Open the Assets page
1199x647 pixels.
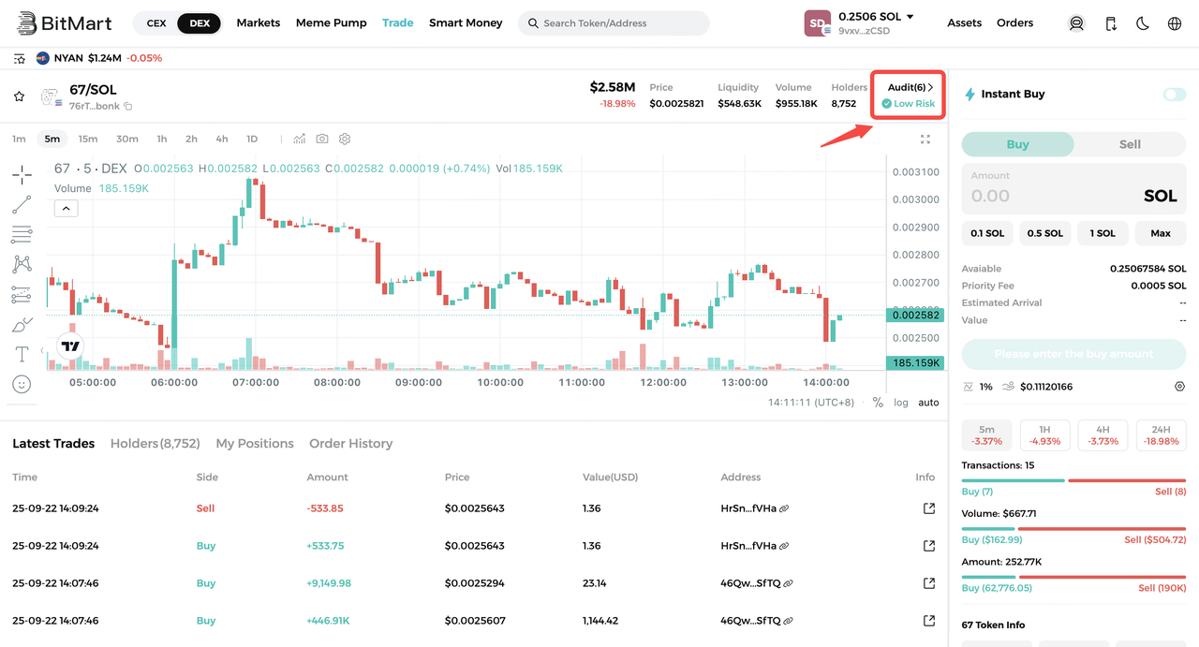tap(965, 22)
